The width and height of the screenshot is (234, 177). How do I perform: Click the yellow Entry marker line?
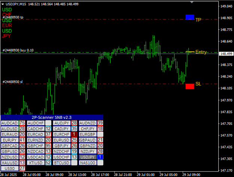pyautogui.click(x=190, y=52)
